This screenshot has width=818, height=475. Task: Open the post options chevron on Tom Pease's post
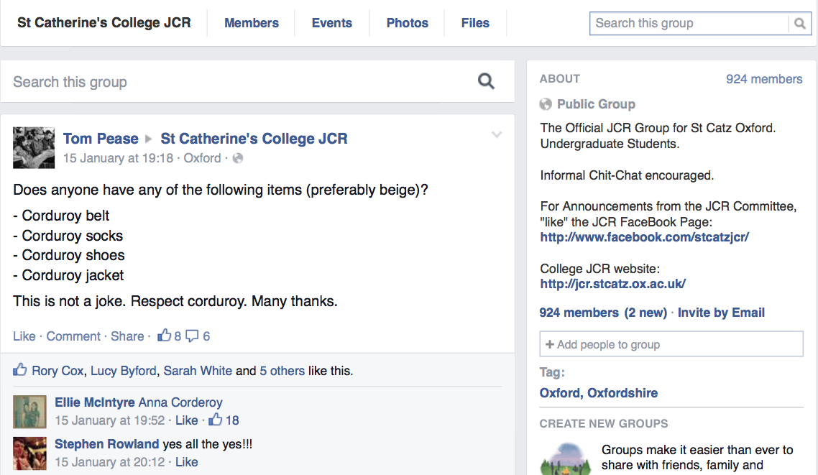click(x=497, y=134)
